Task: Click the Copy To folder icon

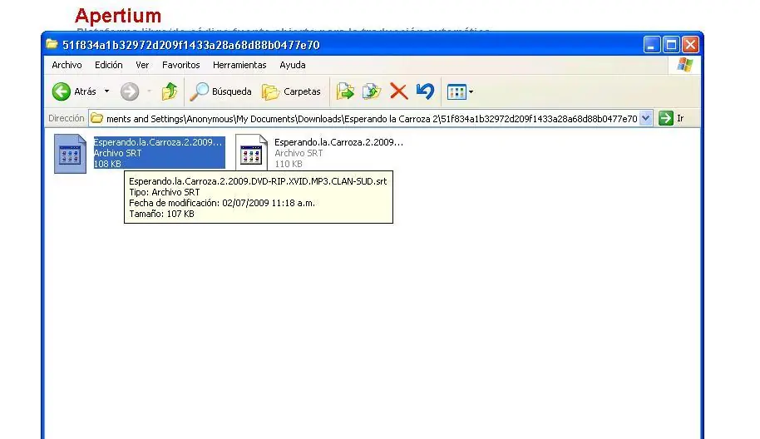Action: click(372, 91)
